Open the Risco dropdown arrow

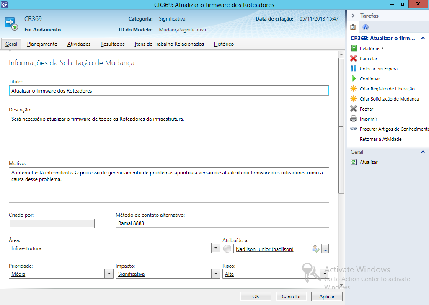pyautogui.click(x=325, y=274)
